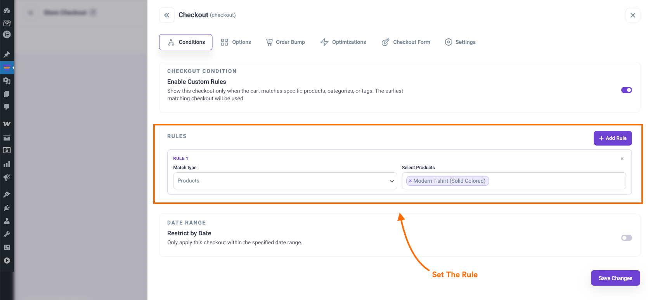Open the Users sidebar icon
This screenshot has width=648, height=300.
pos(7,221)
